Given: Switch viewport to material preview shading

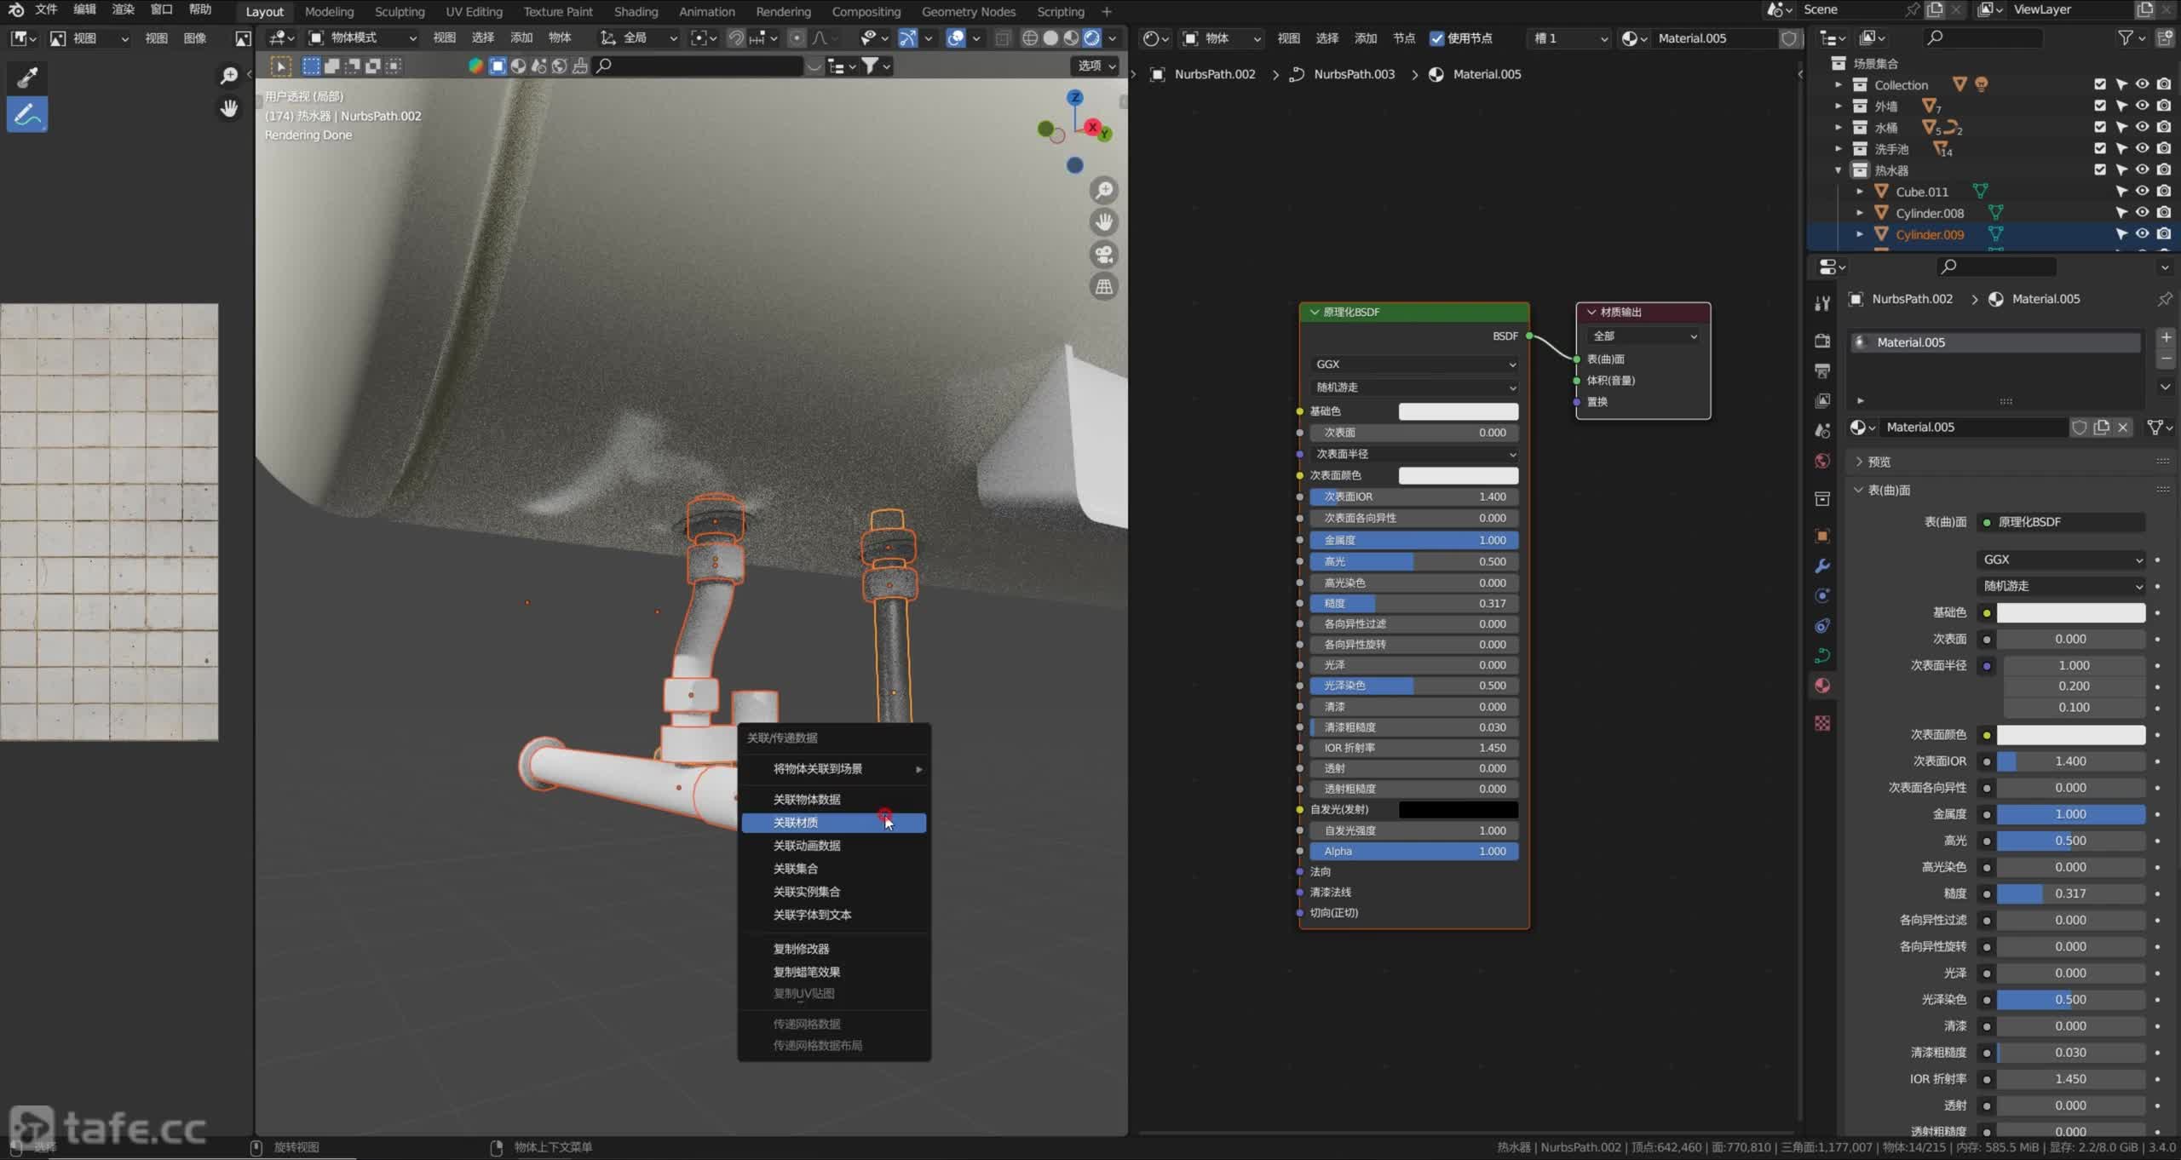Looking at the screenshot, I should coord(1071,38).
